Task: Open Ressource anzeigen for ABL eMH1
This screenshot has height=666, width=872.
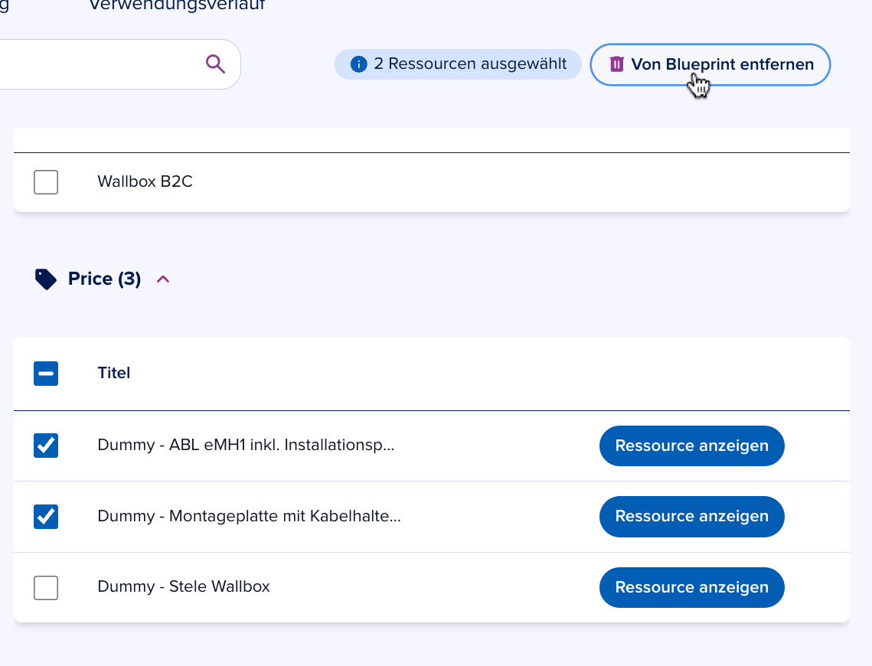Action: pos(691,446)
